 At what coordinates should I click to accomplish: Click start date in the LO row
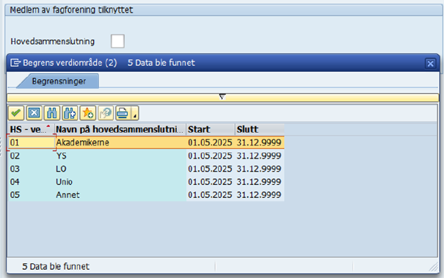[210, 169]
